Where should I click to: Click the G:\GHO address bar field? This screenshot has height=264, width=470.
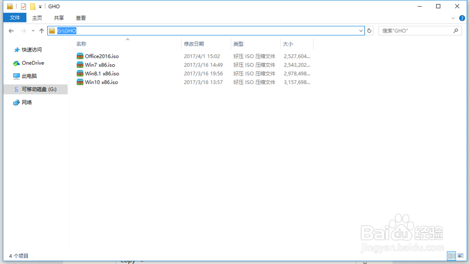click(x=206, y=31)
